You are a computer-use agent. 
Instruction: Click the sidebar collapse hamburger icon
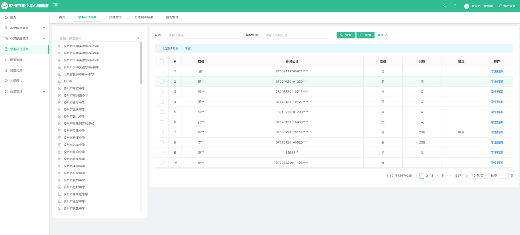point(55,5)
